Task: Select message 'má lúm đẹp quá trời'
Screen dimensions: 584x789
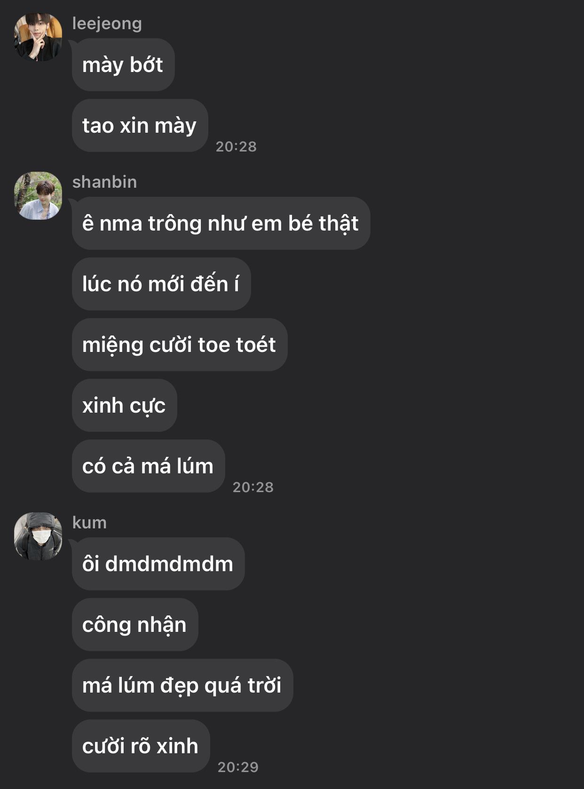Action: (x=182, y=685)
